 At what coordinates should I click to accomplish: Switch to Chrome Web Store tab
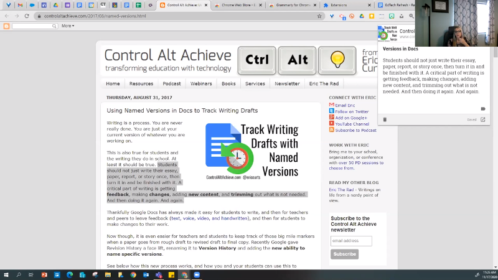tap(238, 5)
